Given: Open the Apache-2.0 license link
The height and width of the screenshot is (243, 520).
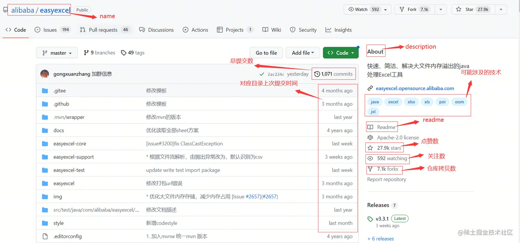Looking at the screenshot, I should [x=393, y=137].
